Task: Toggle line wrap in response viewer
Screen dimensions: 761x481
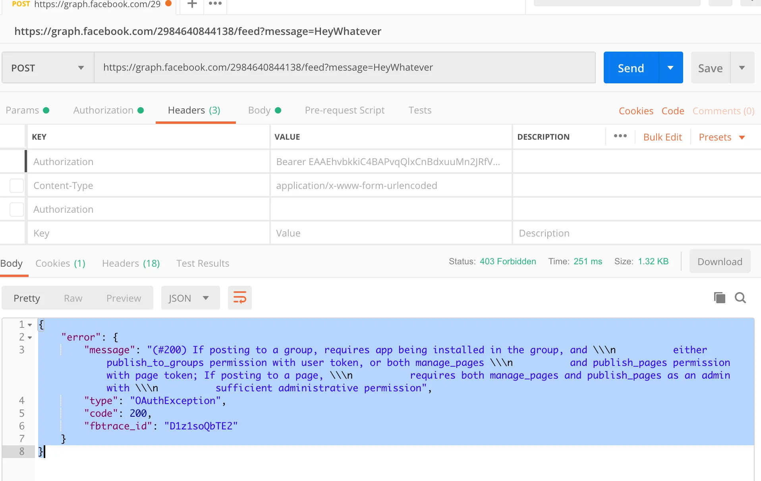Action: coord(240,298)
